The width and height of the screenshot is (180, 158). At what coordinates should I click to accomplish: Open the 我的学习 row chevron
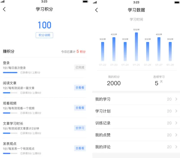pos(176,99)
